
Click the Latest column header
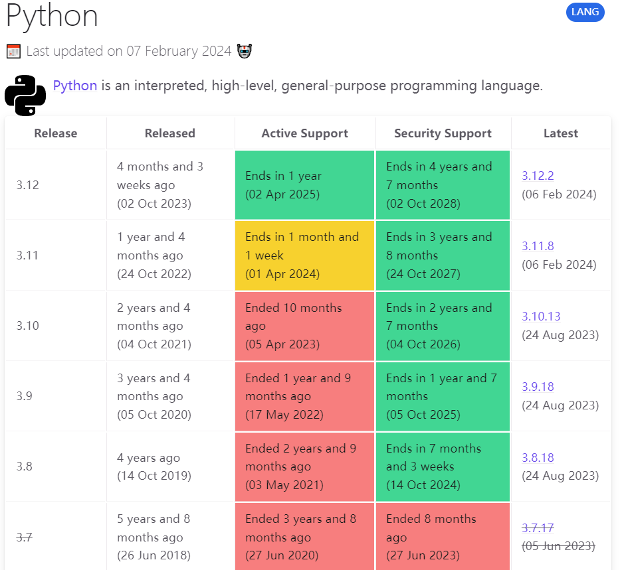pos(560,133)
